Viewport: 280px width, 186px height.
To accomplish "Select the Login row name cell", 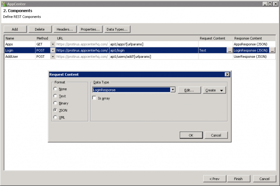I will (x=20, y=51).
